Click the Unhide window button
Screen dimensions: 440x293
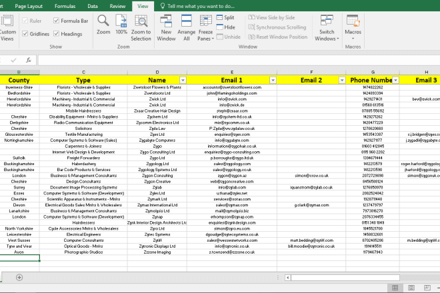point(229,37)
